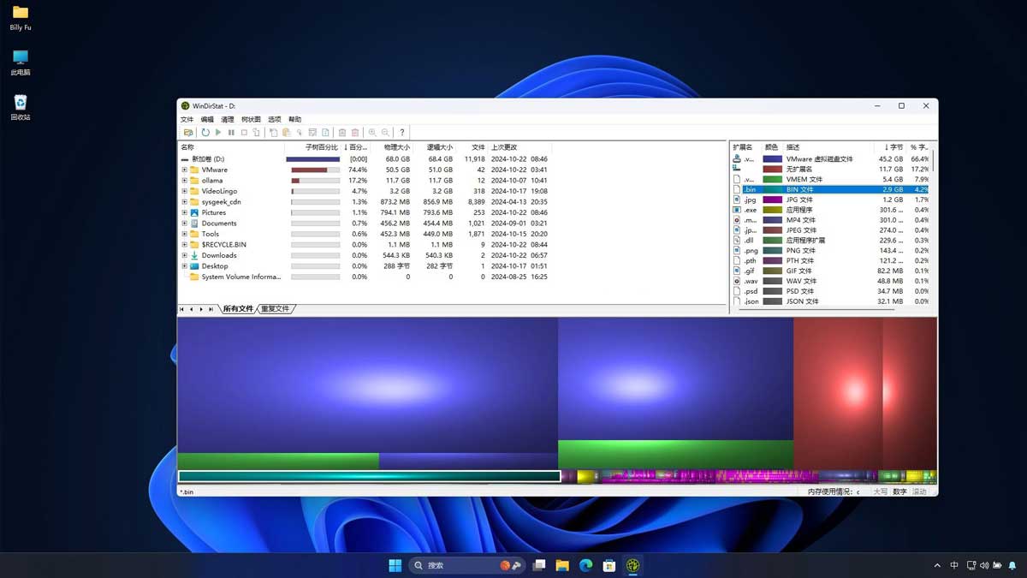Click the open drive toolbar icon
This screenshot has width=1027, height=578.
[x=187, y=133]
